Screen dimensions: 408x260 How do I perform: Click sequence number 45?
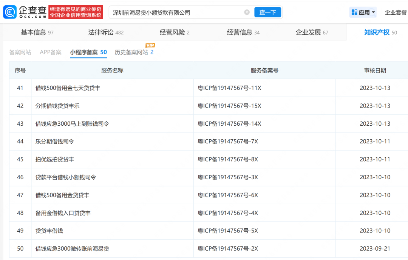coord(20,159)
